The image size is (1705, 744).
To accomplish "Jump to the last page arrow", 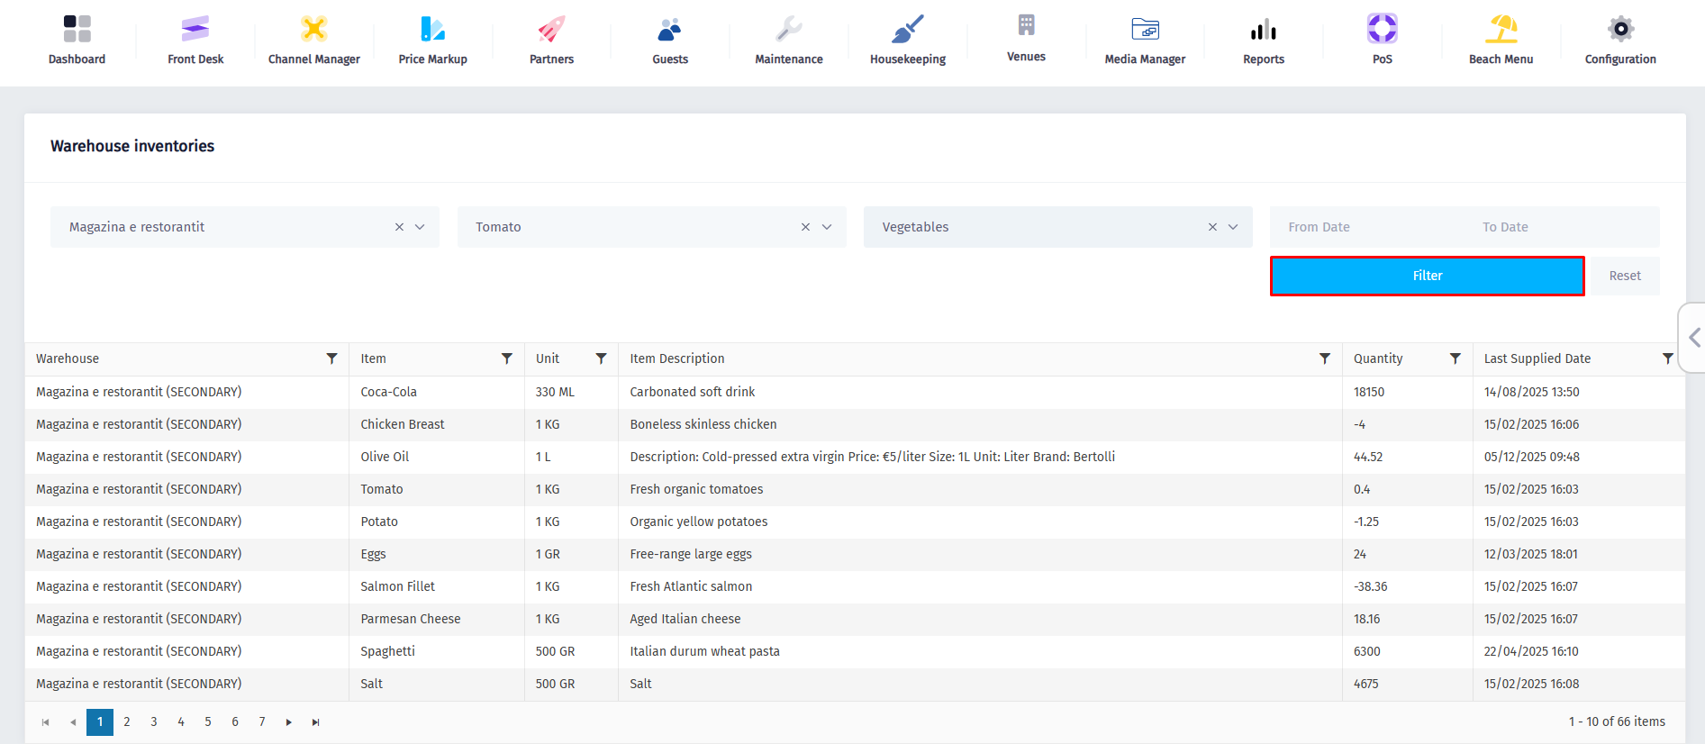I will point(315,721).
